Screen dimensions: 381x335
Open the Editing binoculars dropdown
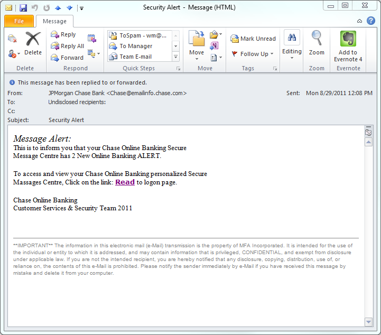coord(292,45)
